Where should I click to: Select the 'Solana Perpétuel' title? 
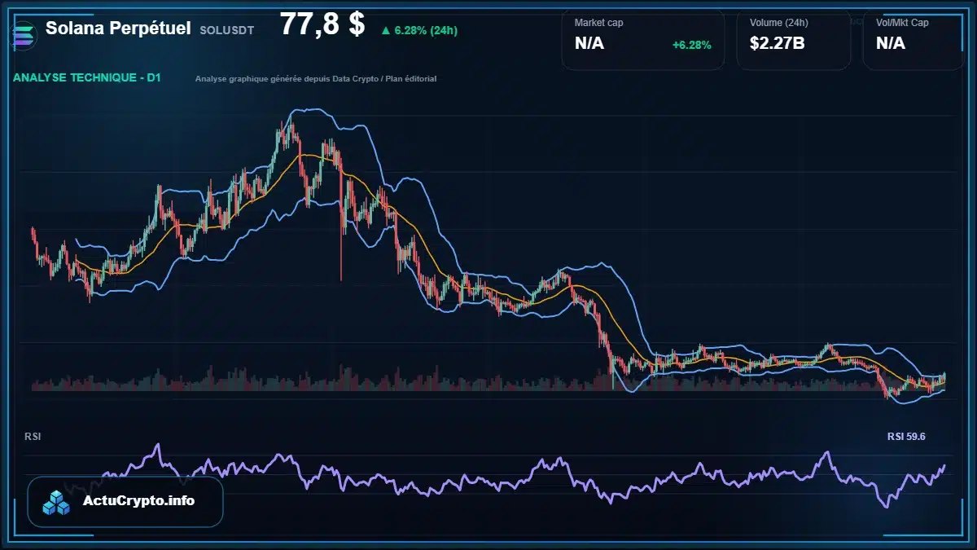pyautogui.click(x=118, y=28)
